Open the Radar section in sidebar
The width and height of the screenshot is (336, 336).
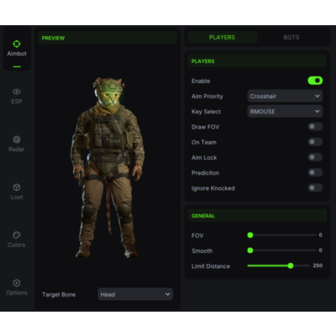[x=17, y=144]
